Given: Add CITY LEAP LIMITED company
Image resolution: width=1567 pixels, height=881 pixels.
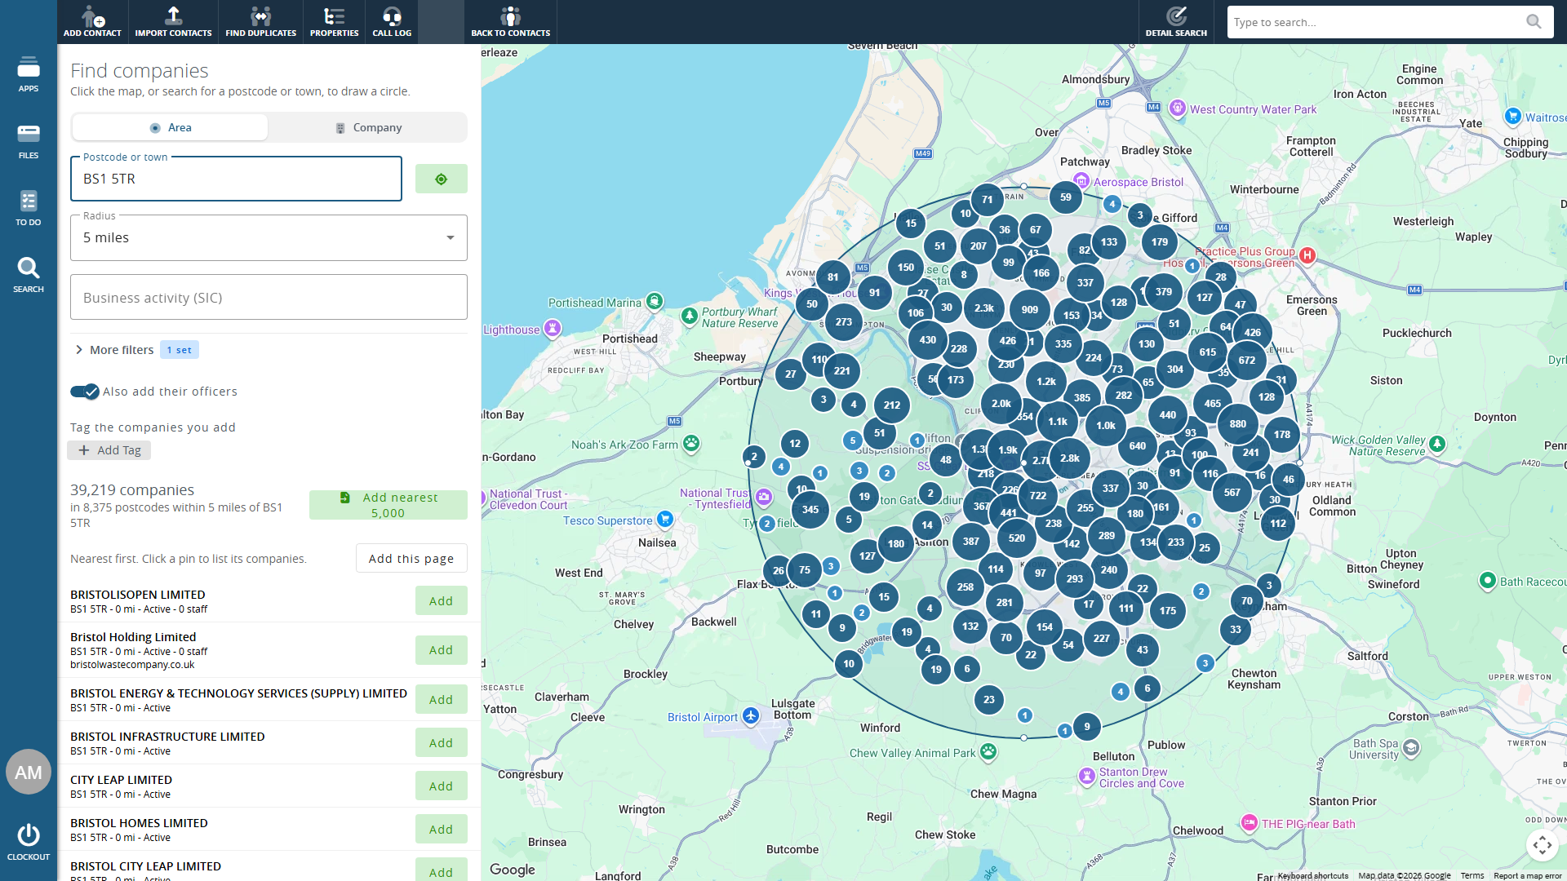Looking at the screenshot, I should [441, 786].
